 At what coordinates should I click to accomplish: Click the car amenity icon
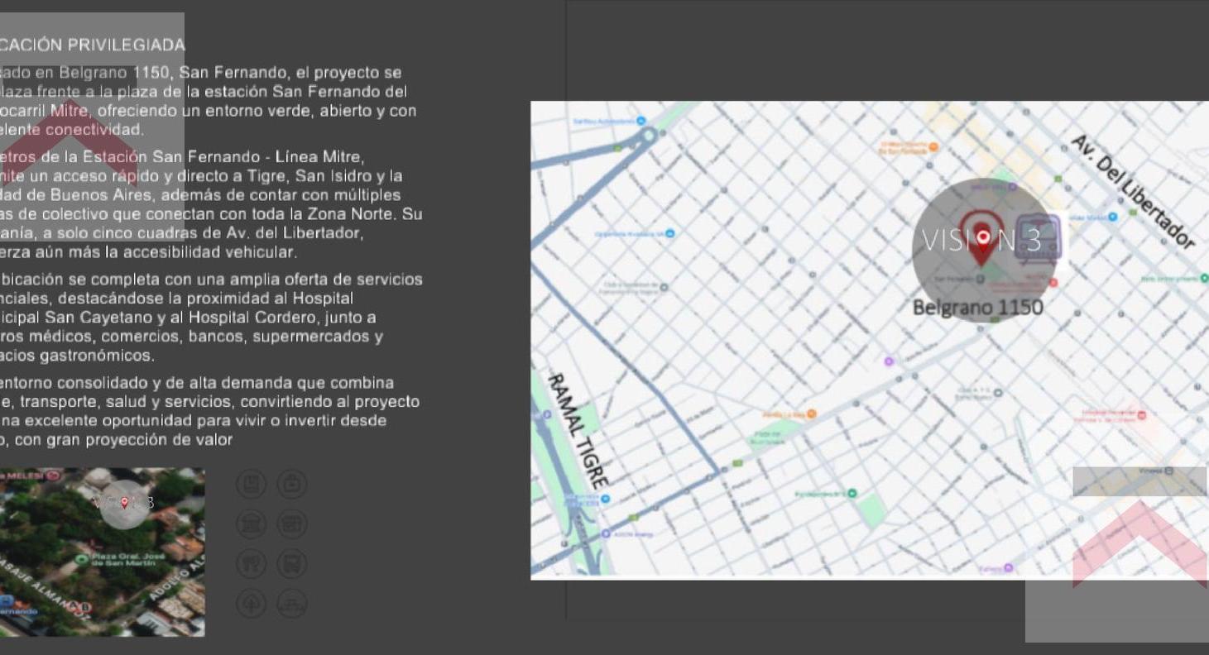click(x=291, y=603)
